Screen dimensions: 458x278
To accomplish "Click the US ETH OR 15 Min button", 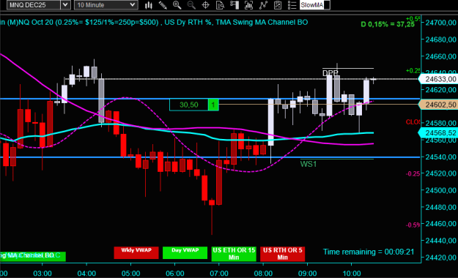I will coord(234,254).
